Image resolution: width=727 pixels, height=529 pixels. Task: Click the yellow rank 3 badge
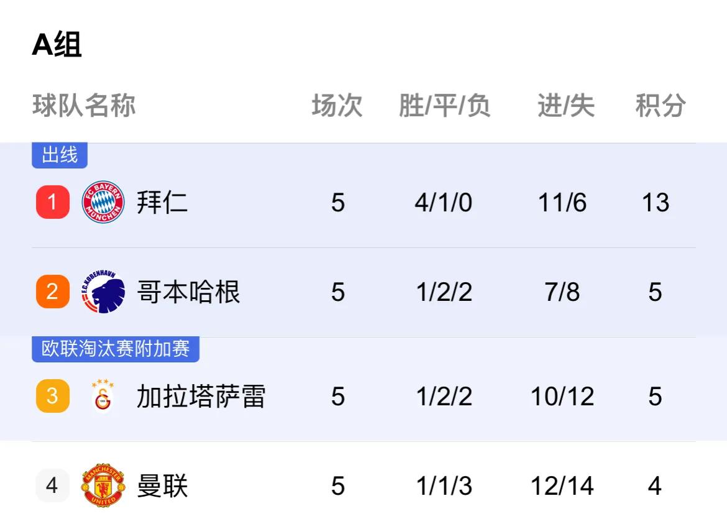52,396
